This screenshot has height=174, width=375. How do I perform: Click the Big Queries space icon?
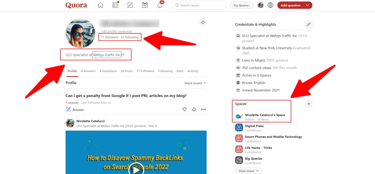pos(239,160)
